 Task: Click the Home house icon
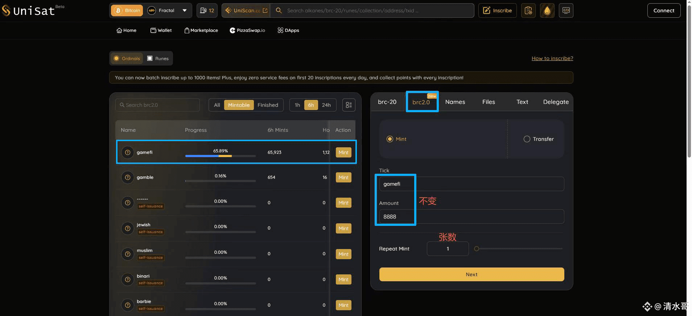tap(119, 30)
